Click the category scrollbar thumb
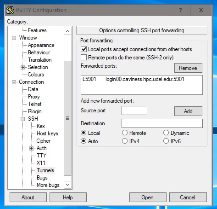 point(67,118)
